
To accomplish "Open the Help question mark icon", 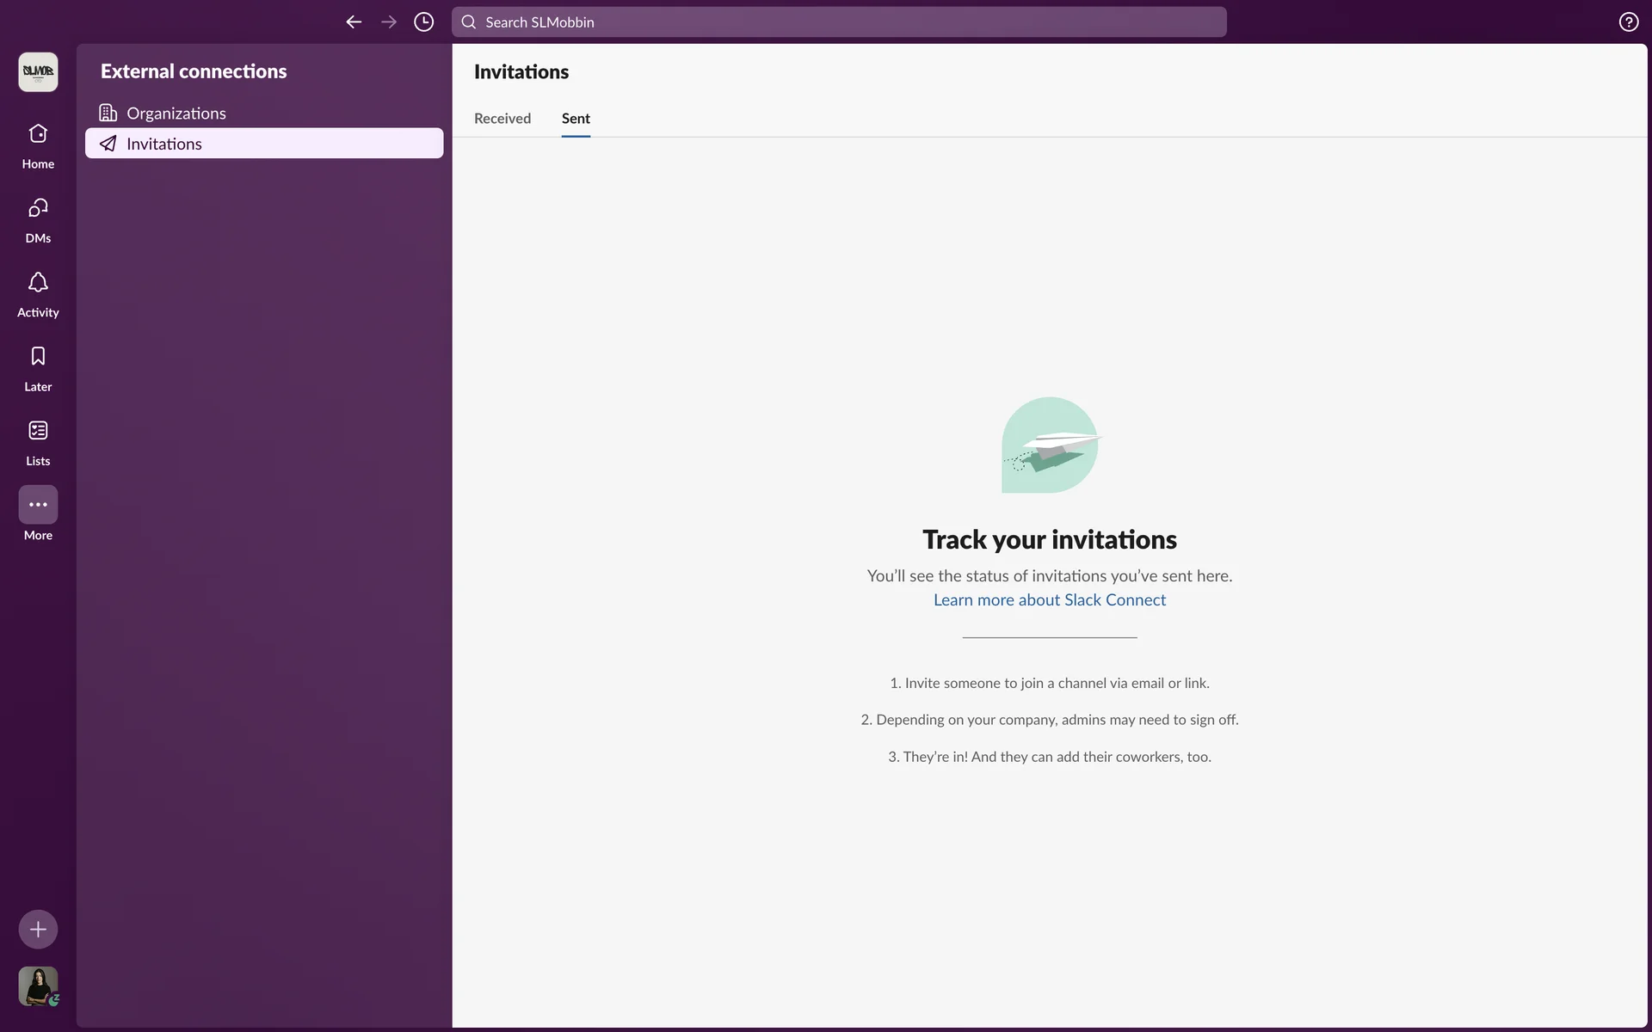I will 1628,22.
